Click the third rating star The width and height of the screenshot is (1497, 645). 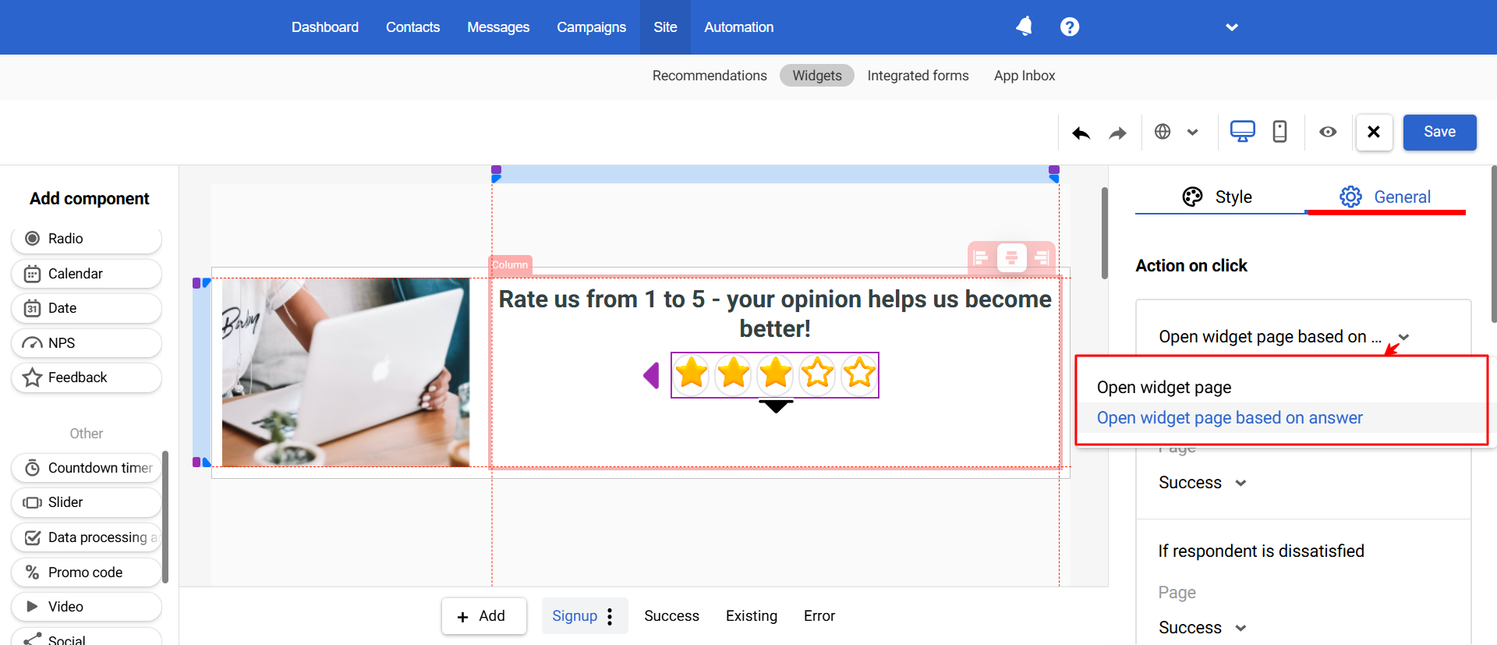coord(775,374)
